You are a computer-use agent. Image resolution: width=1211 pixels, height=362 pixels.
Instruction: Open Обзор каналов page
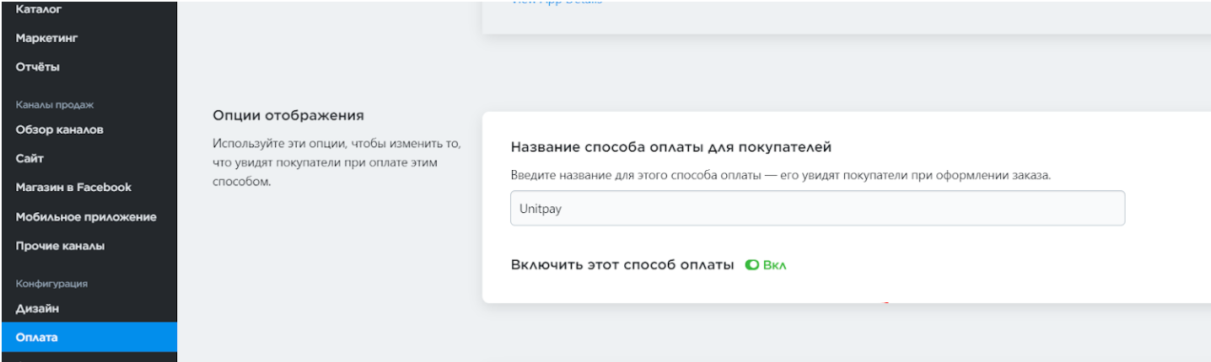pyautogui.click(x=59, y=130)
